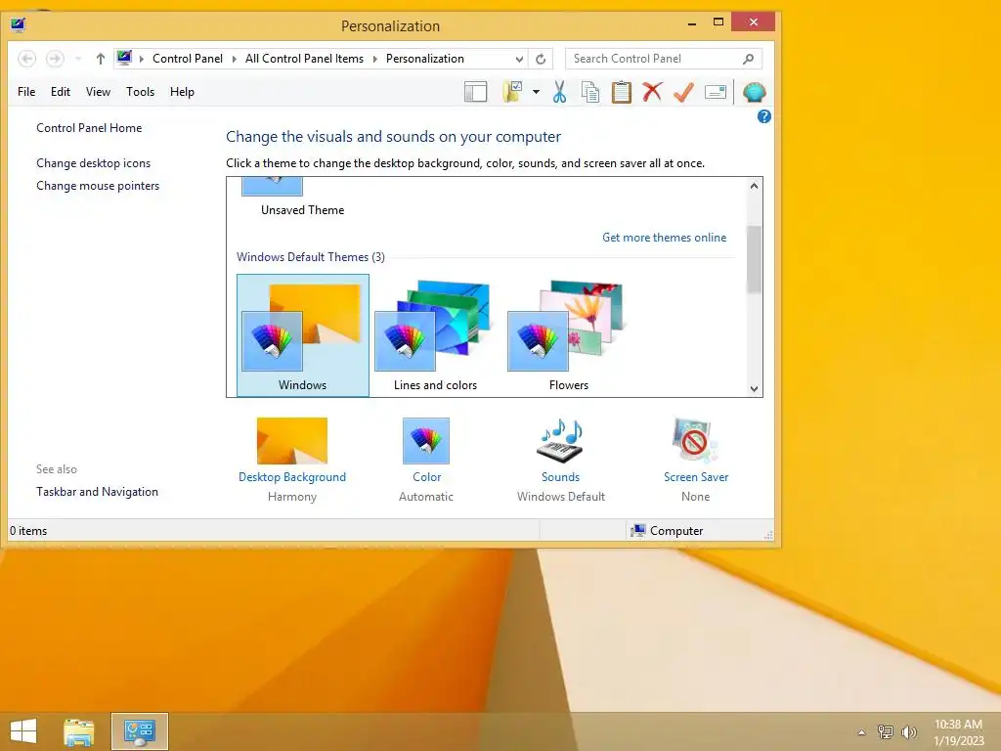Select the Windows theme
1001x751 pixels.
coord(303,335)
